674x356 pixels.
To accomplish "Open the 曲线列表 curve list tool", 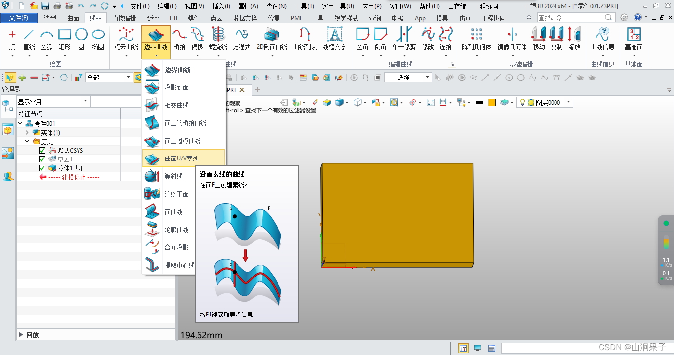I will click(x=305, y=39).
